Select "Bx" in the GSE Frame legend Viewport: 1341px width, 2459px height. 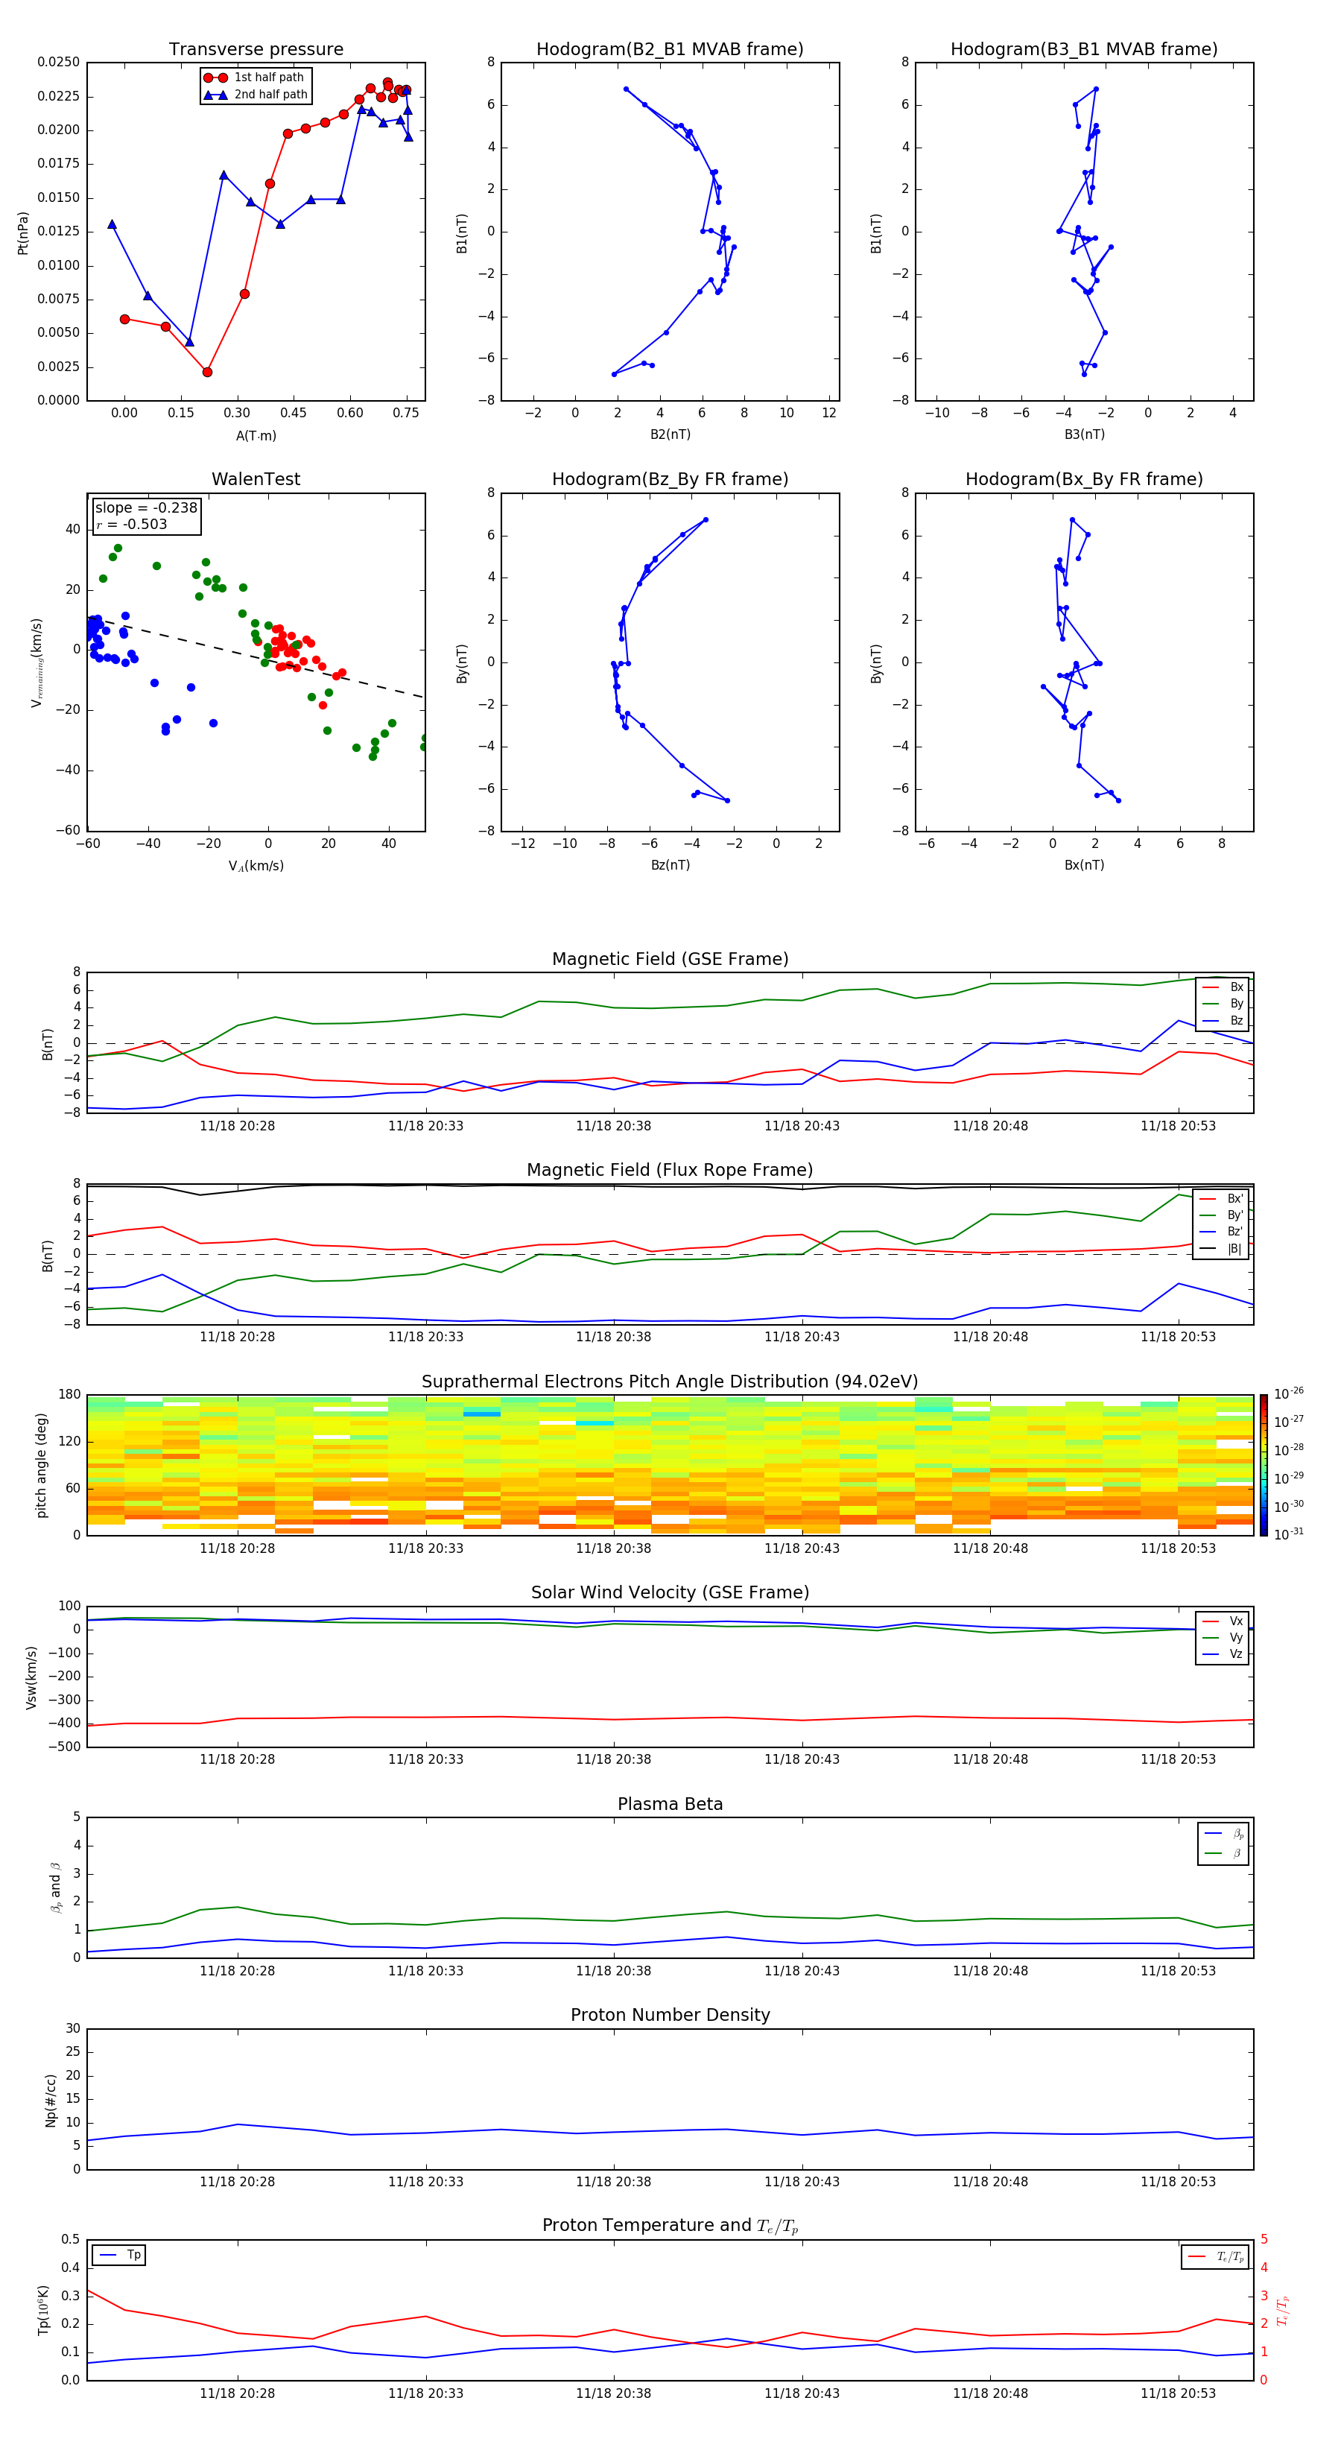click(x=1223, y=987)
